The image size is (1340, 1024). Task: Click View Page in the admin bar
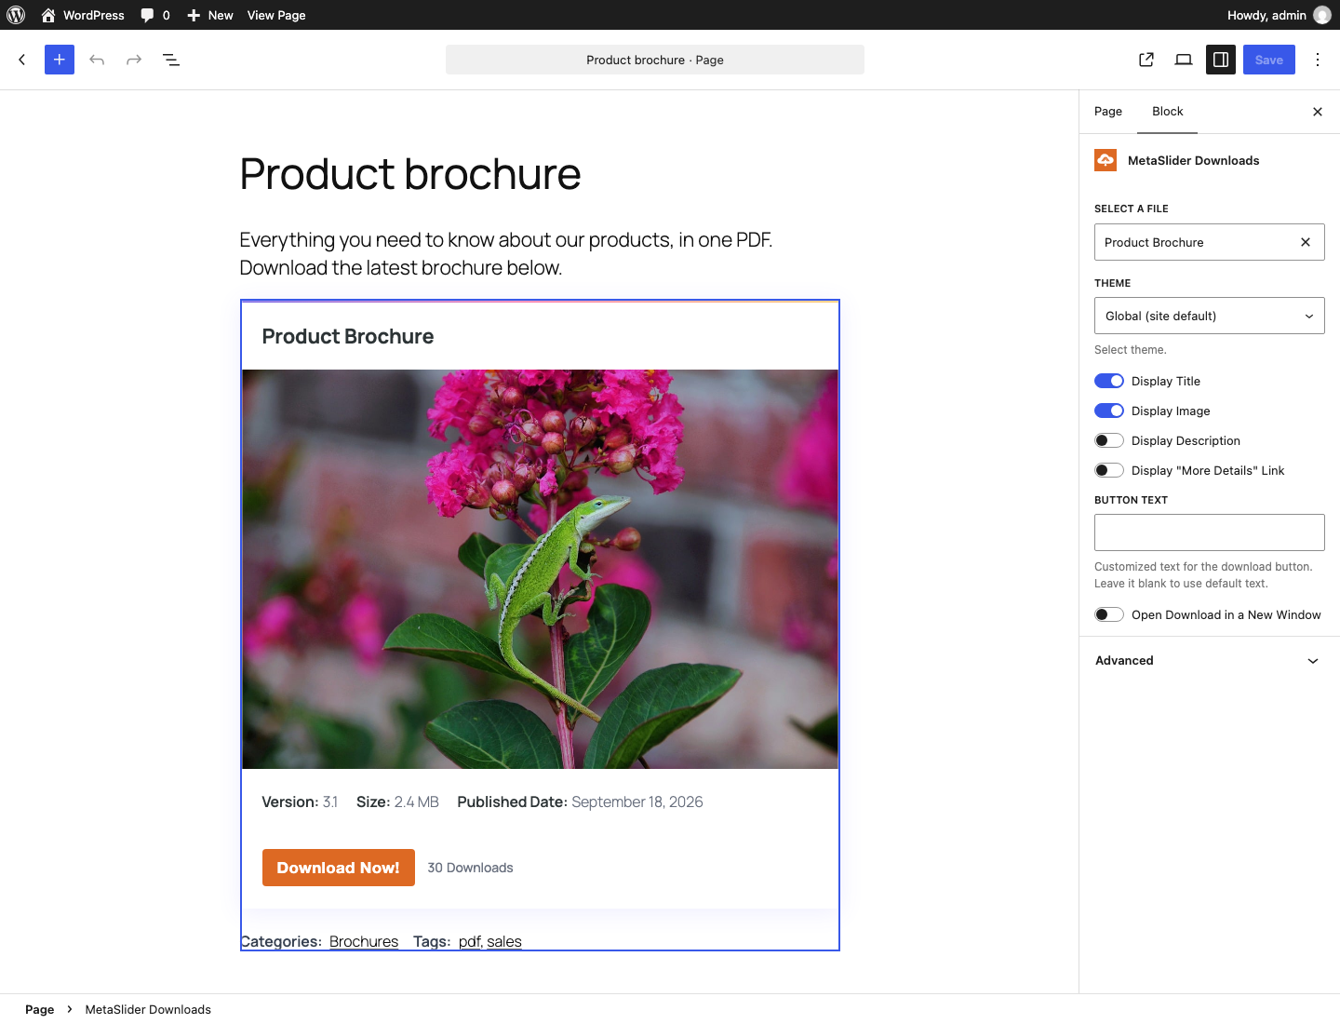click(276, 15)
